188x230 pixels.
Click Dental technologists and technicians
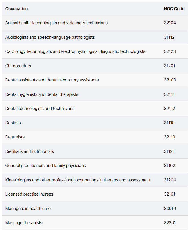pos(40,109)
